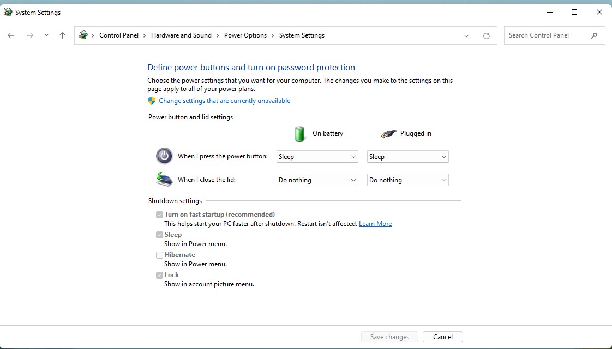Click Change settings that are currently unavailable

224,101
